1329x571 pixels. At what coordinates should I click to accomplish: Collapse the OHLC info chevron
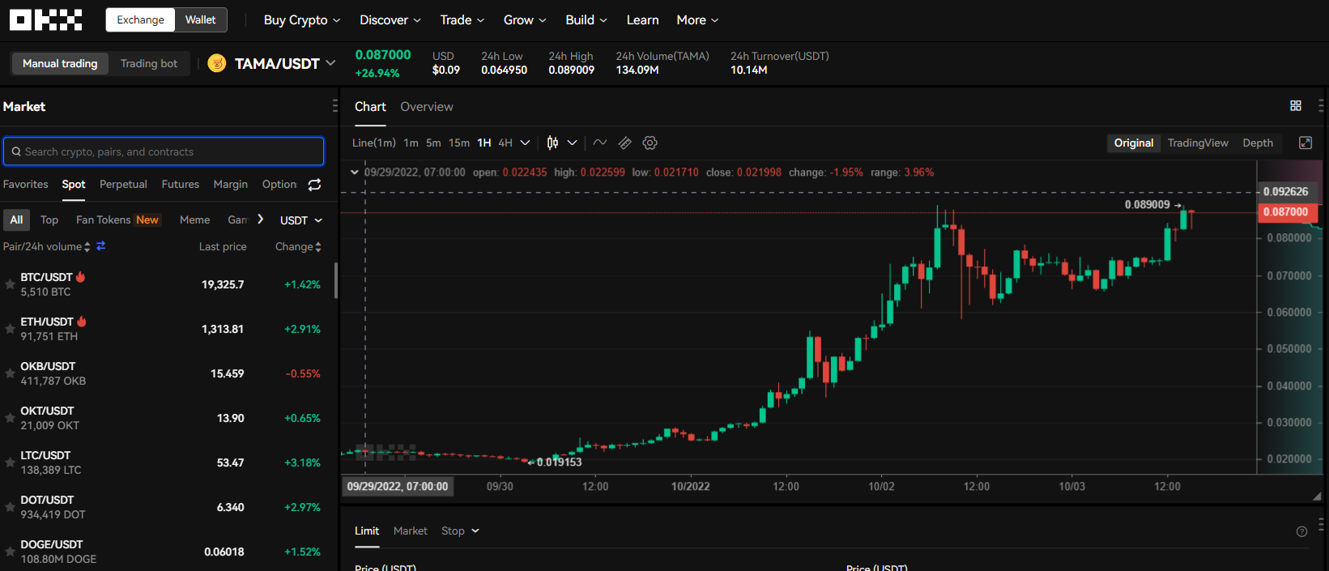click(355, 173)
